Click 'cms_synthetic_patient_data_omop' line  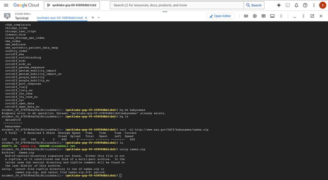[x=32, y=48]
